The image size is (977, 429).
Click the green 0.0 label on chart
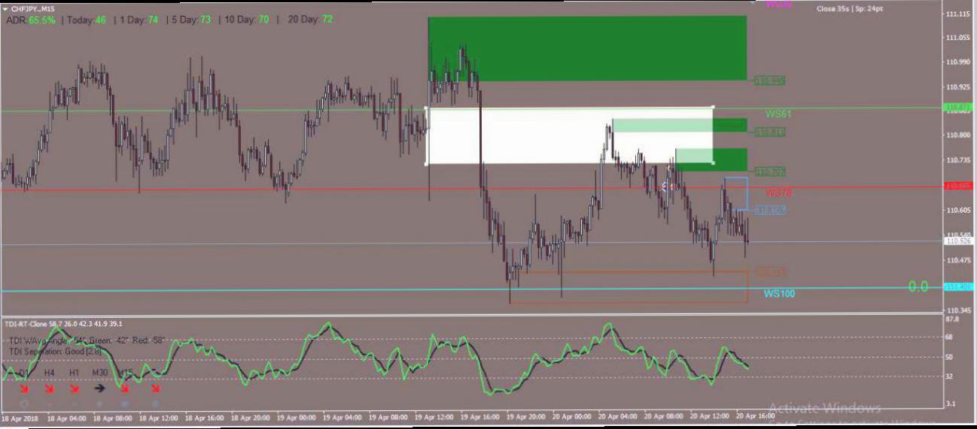pos(918,287)
